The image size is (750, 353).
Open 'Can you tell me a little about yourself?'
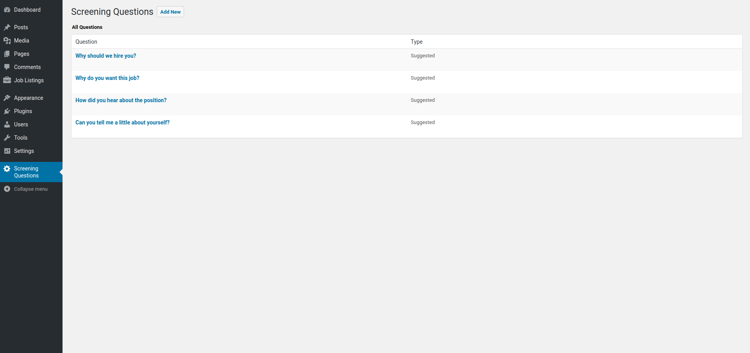coord(122,122)
